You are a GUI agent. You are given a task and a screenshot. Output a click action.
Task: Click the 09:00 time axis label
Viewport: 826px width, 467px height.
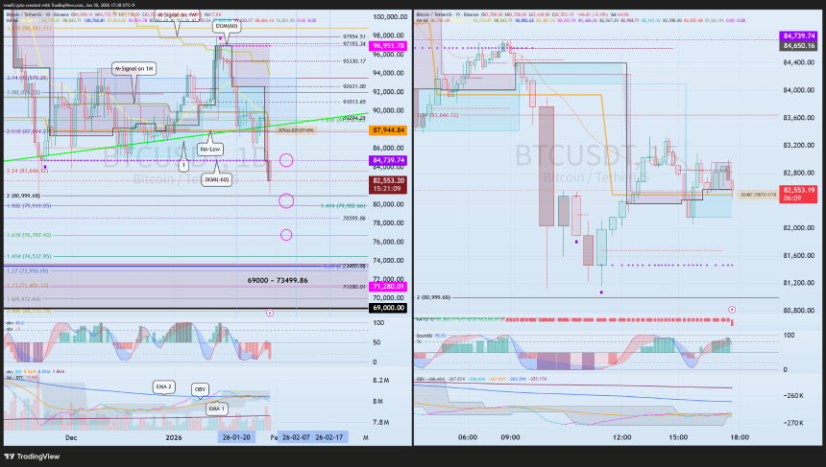[x=510, y=437]
